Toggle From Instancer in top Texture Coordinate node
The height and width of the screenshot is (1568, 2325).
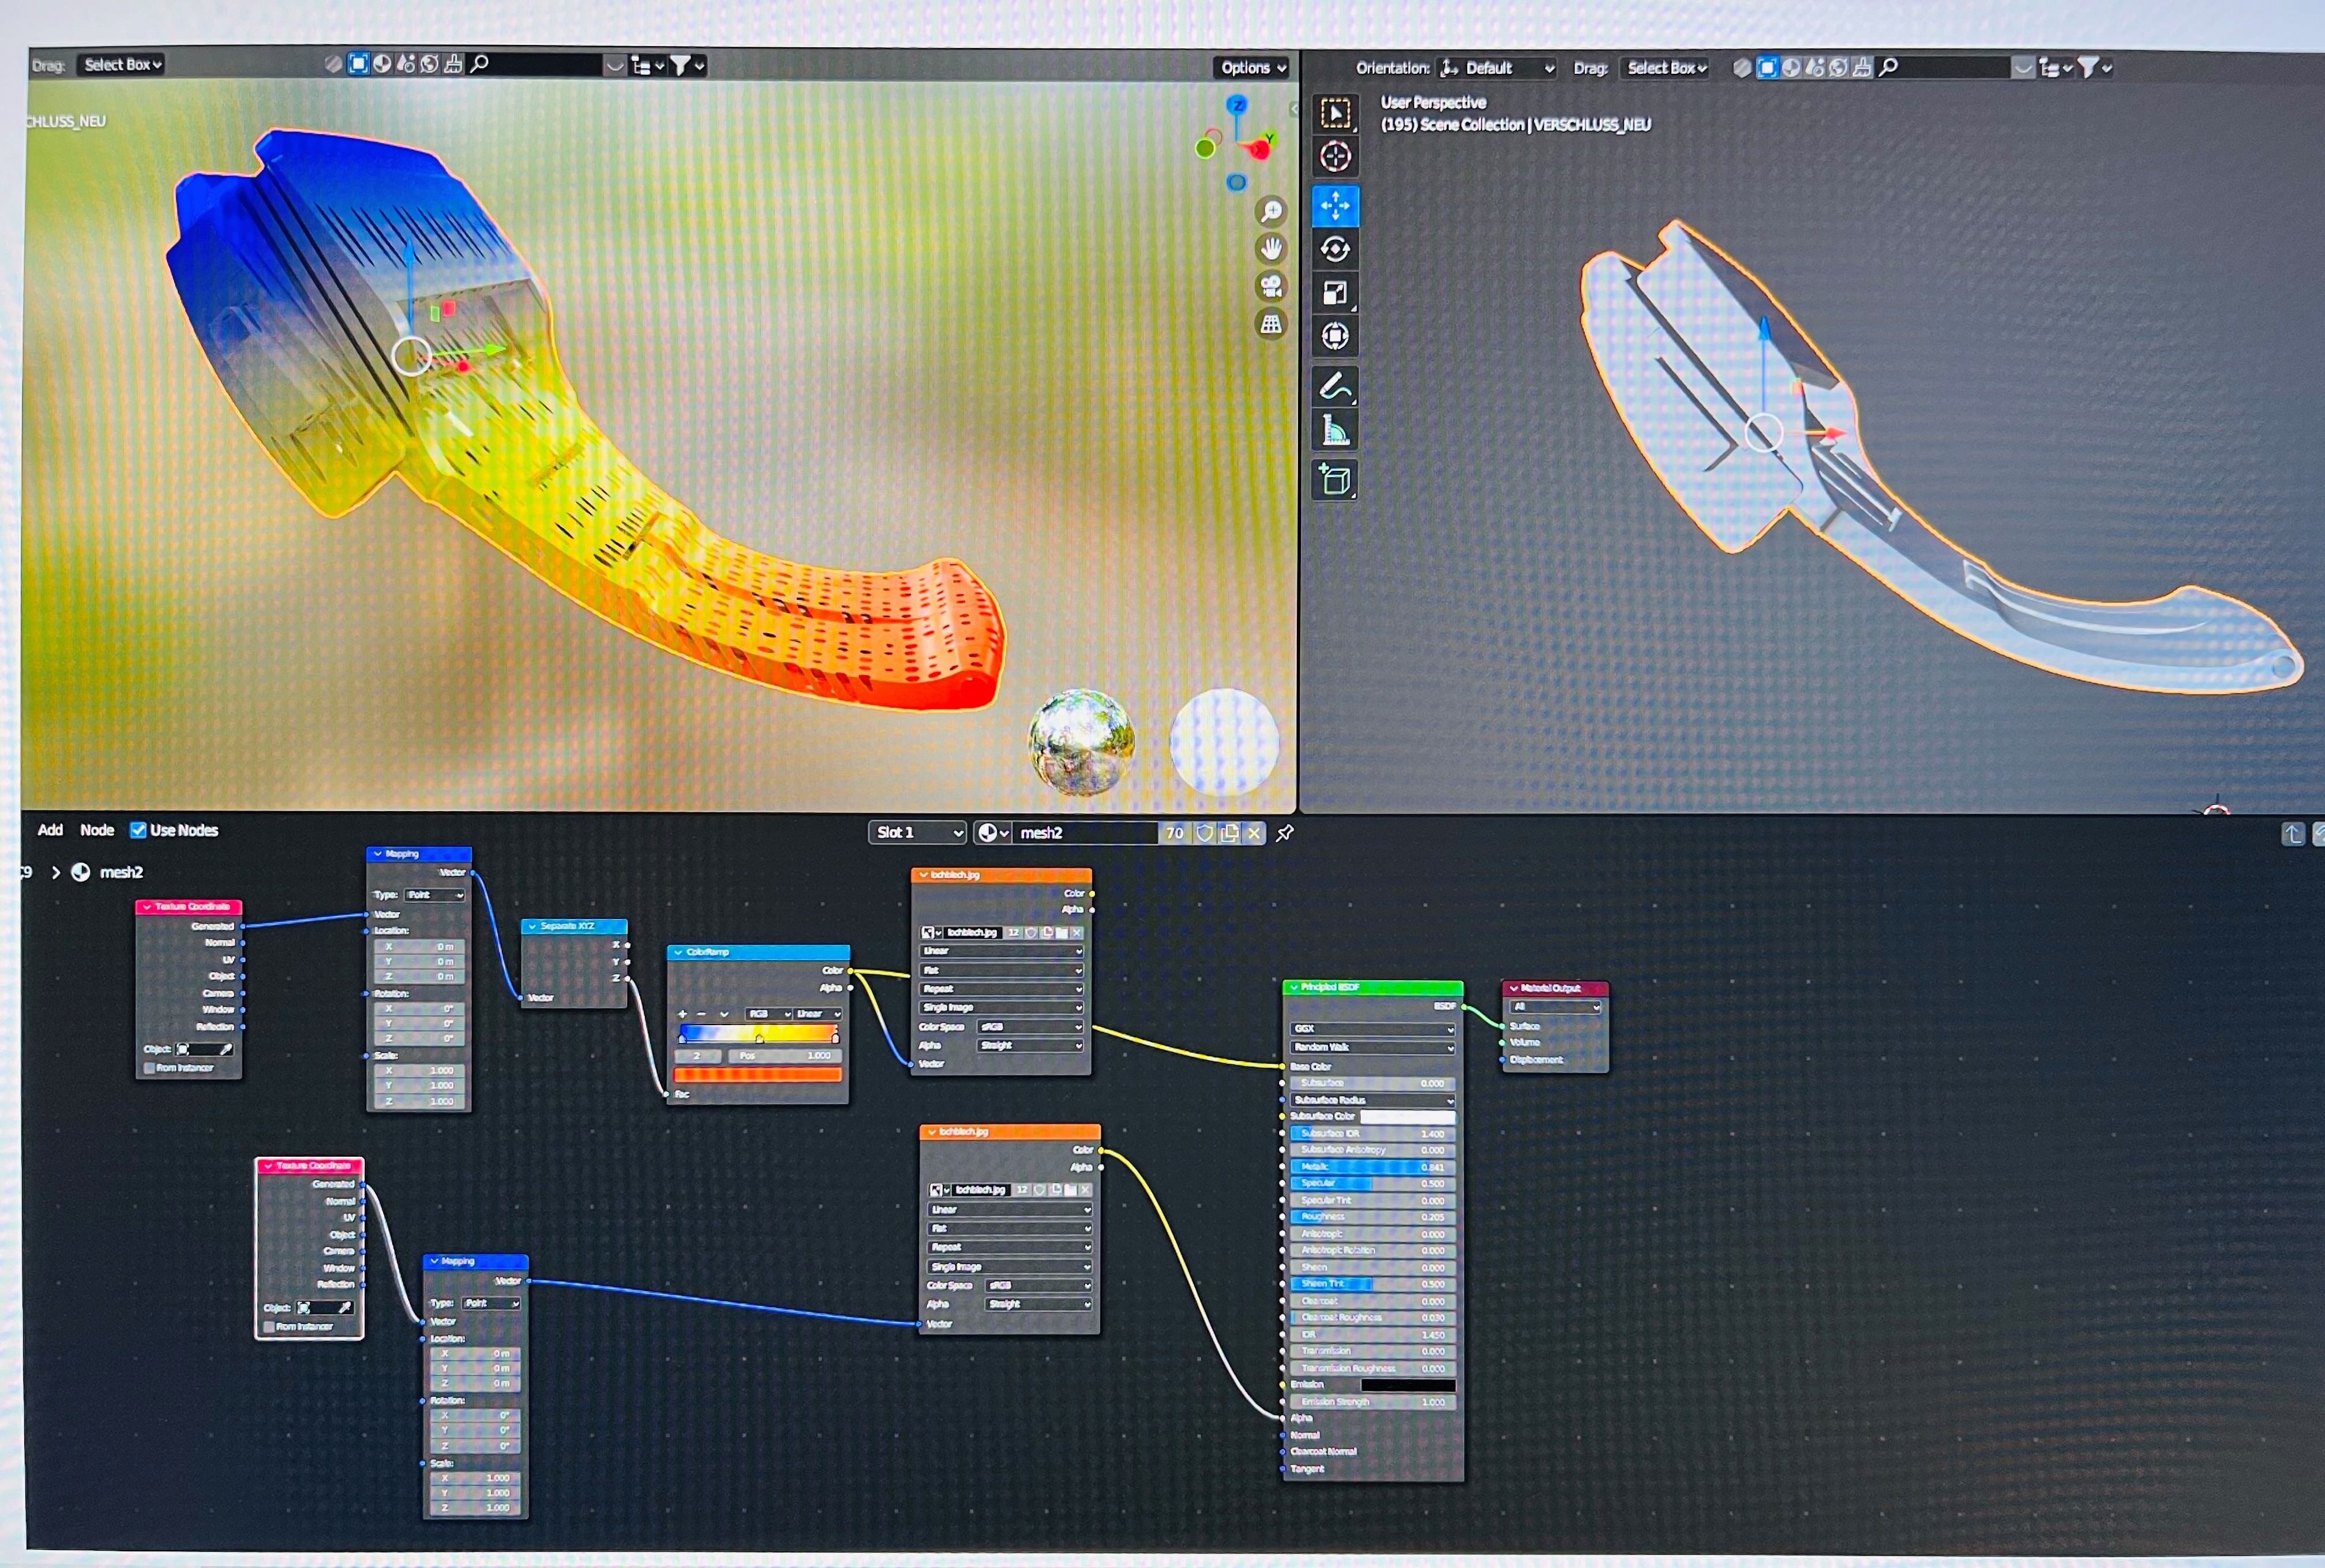149,1068
